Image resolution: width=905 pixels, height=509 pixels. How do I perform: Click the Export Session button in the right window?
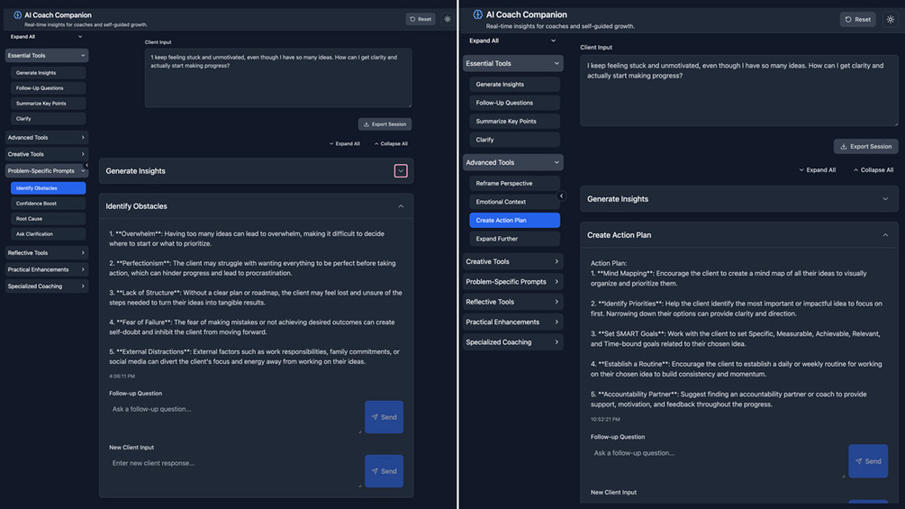tap(865, 146)
